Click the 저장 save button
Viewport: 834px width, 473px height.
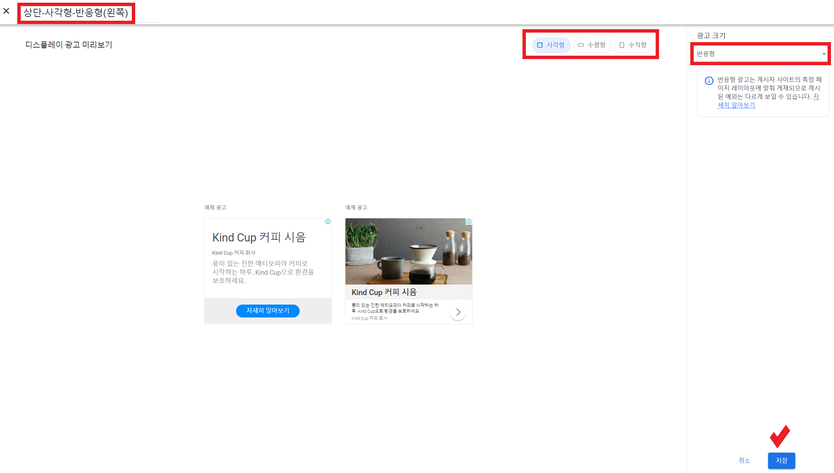781,461
